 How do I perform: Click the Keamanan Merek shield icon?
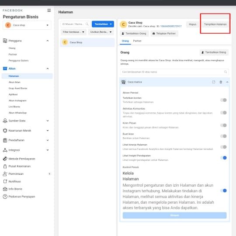click(x=5, y=131)
